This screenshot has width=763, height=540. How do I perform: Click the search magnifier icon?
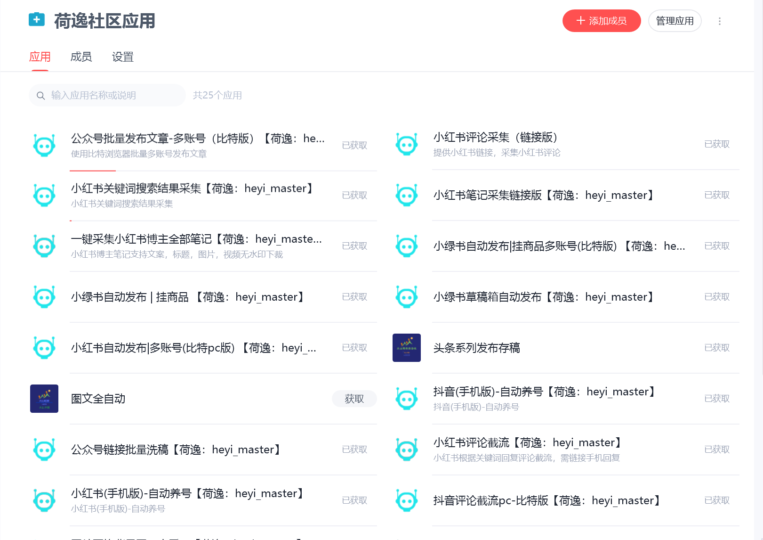click(41, 96)
